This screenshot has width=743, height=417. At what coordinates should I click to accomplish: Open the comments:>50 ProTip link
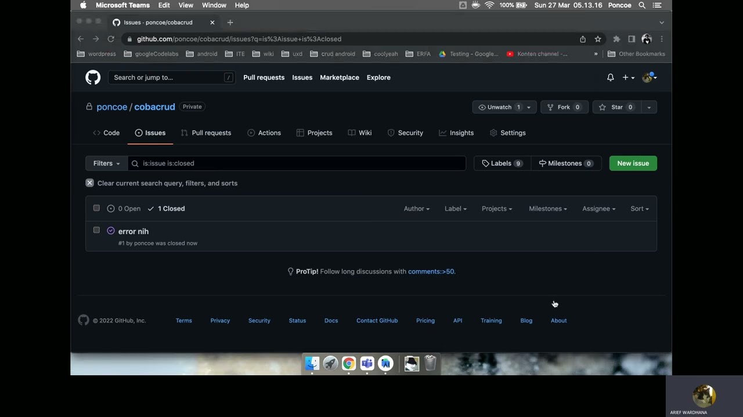[x=431, y=271]
